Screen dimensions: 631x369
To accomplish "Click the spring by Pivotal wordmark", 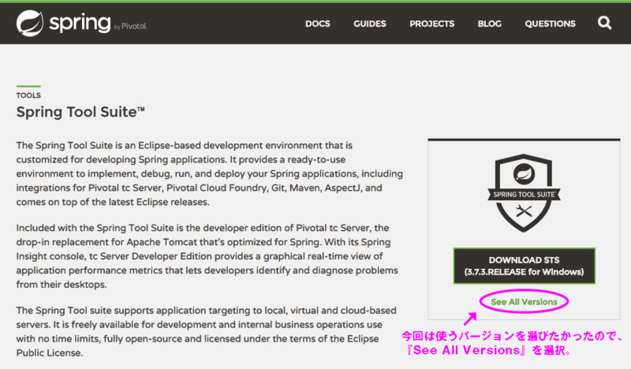I will tap(98, 23).
